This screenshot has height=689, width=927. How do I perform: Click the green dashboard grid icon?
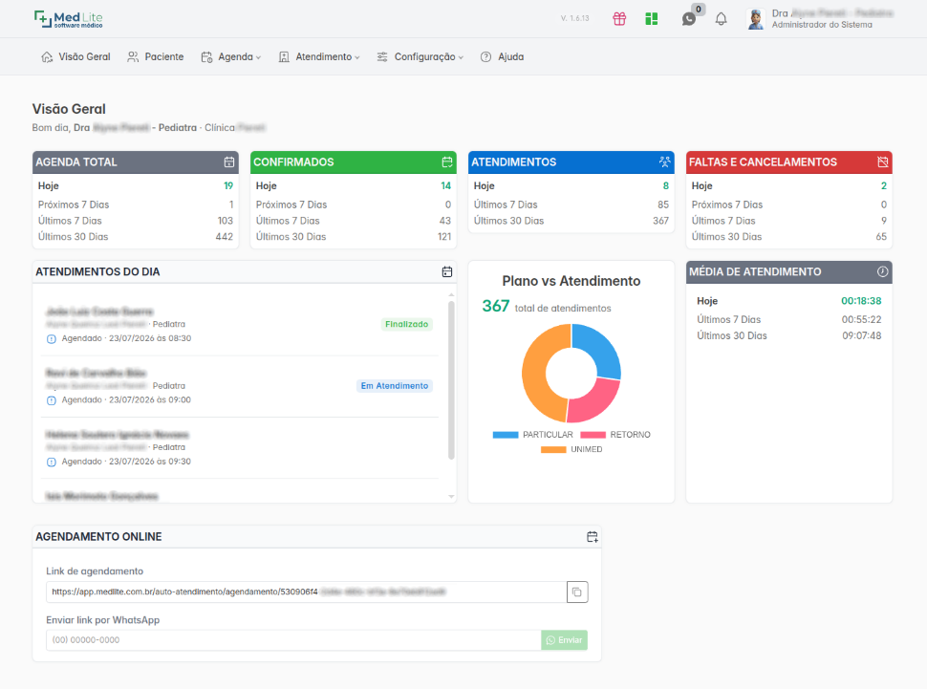pyautogui.click(x=652, y=19)
